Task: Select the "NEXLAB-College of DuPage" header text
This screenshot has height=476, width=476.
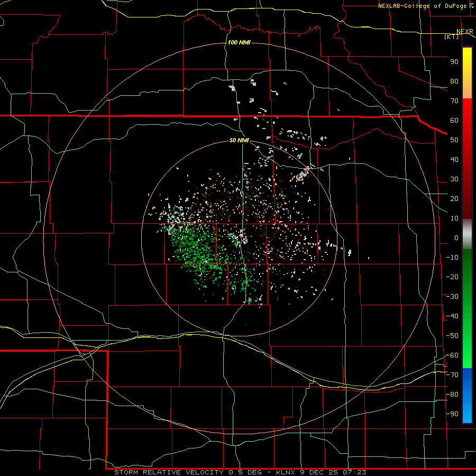Action: [422, 6]
